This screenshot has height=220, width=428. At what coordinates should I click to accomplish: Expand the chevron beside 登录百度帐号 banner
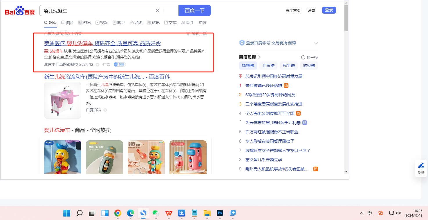pos(316,43)
